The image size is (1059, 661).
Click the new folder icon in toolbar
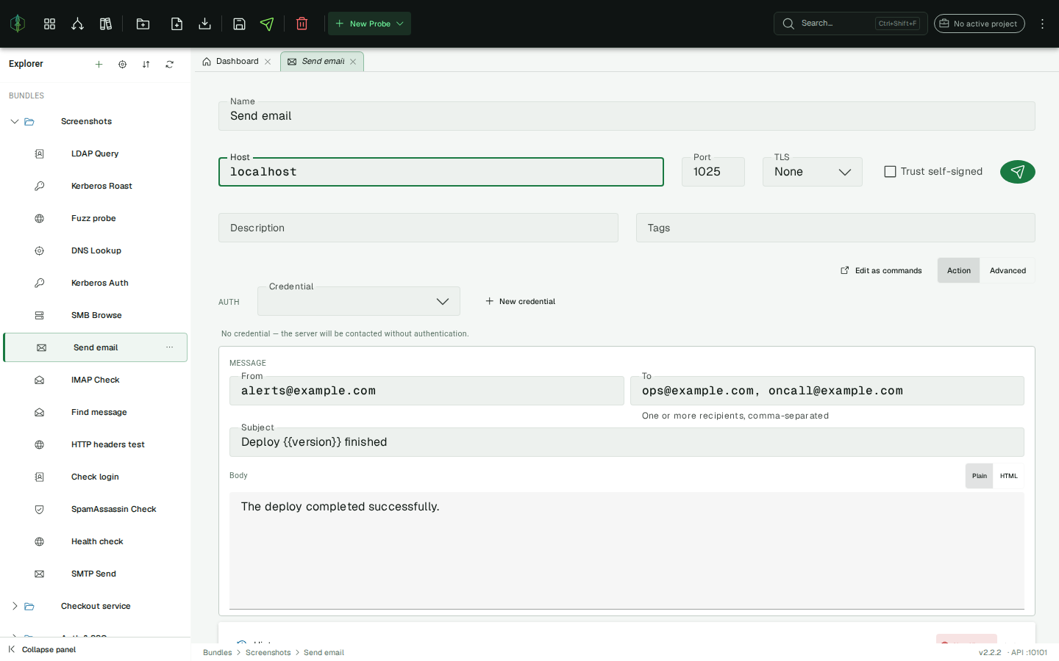[143, 24]
